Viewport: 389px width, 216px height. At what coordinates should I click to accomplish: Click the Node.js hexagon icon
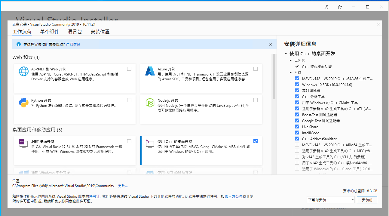(x=150, y=103)
